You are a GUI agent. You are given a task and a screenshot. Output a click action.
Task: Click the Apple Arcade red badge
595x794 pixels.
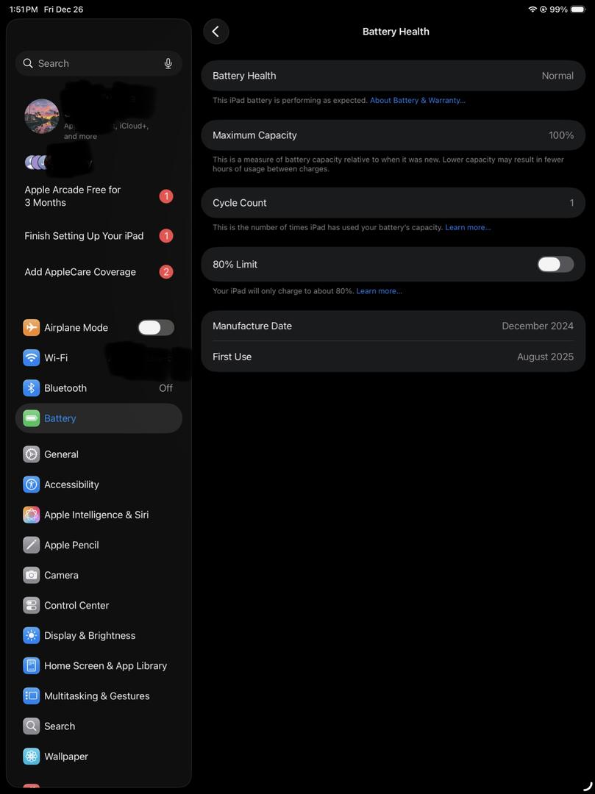coord(166,196)
